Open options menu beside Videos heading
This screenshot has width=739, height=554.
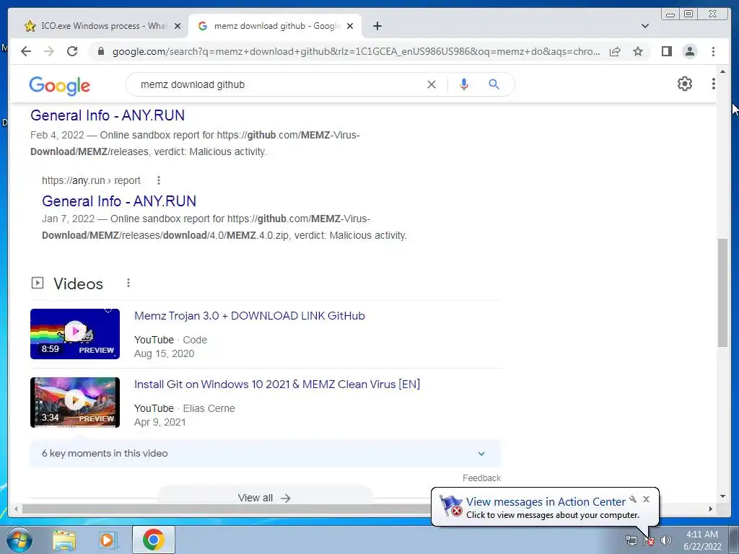pyautogui.click(x=128, y=283)
